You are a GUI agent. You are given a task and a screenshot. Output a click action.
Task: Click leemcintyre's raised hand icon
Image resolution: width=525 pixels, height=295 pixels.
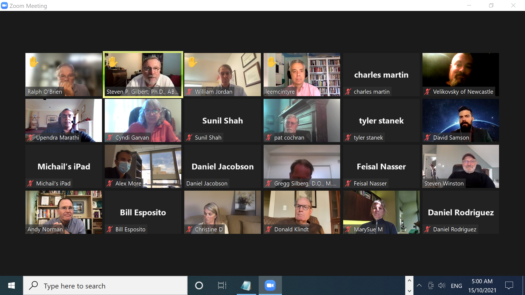coord(272,62)
